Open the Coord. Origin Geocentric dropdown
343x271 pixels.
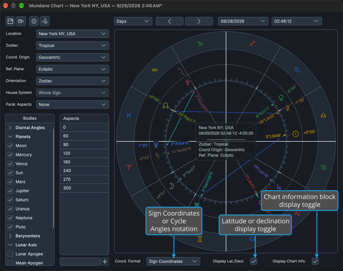pyautogui.click(x=72, y=58)
